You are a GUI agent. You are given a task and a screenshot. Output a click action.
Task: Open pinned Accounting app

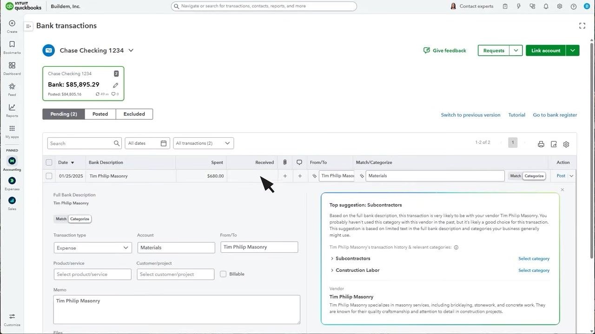click(x=12, y=164)
